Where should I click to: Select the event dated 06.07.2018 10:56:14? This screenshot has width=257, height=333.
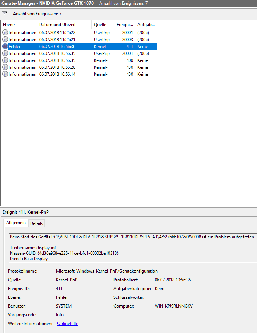79,74
